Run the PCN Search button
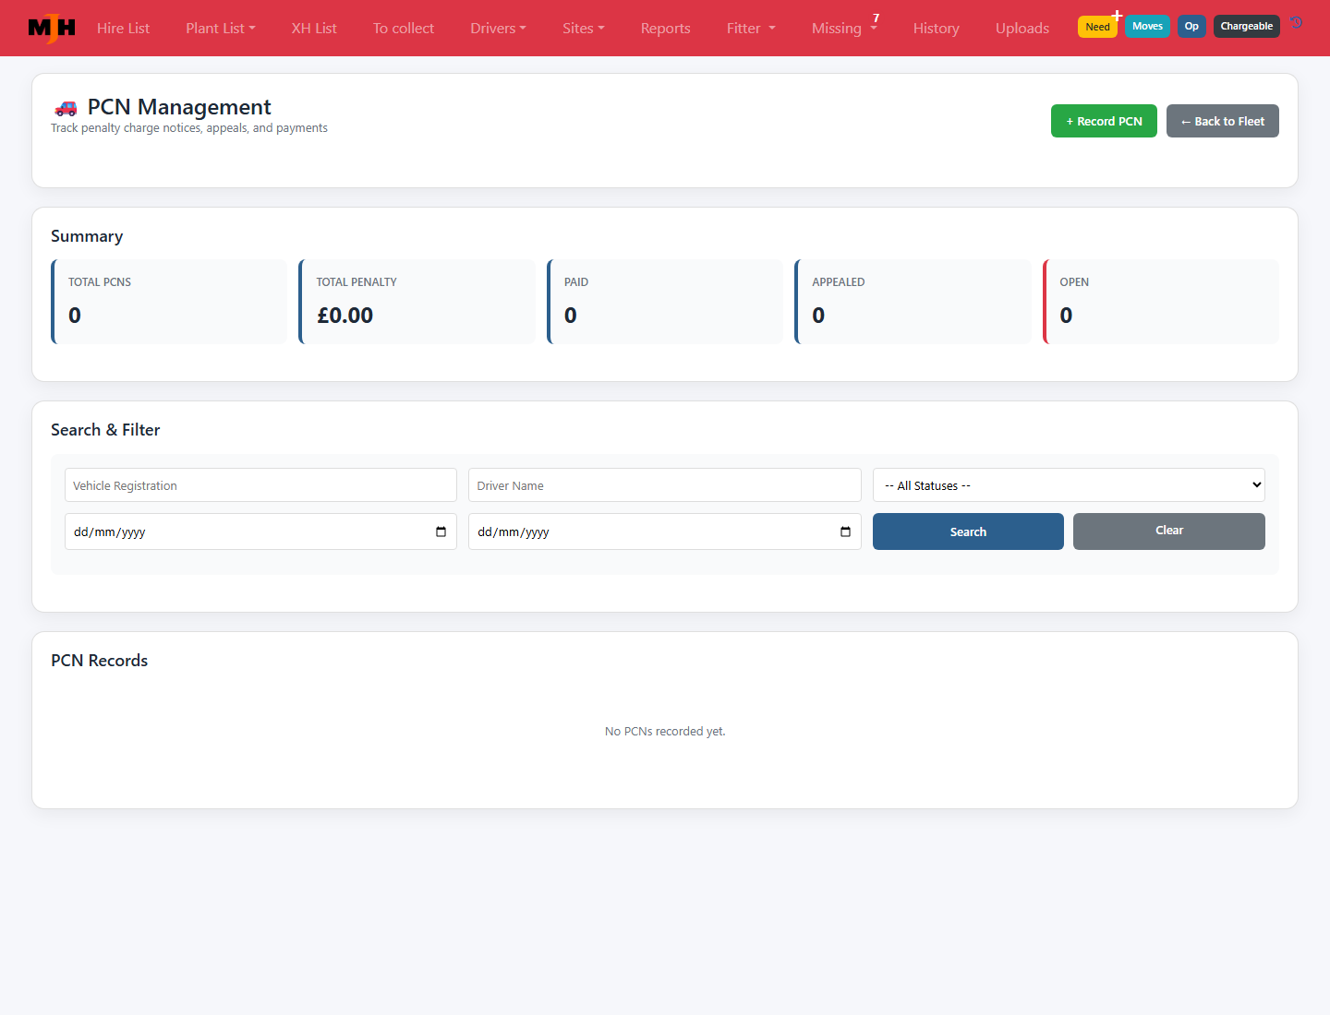Viewport: 1330px width, 1015px height. [968, 531]
